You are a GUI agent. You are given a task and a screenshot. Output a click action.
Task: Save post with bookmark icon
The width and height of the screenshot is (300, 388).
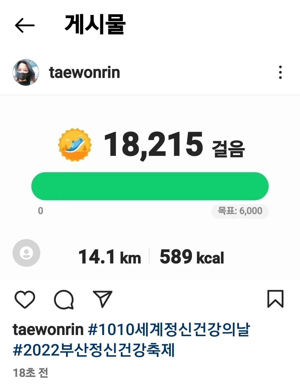click(275, 299)
